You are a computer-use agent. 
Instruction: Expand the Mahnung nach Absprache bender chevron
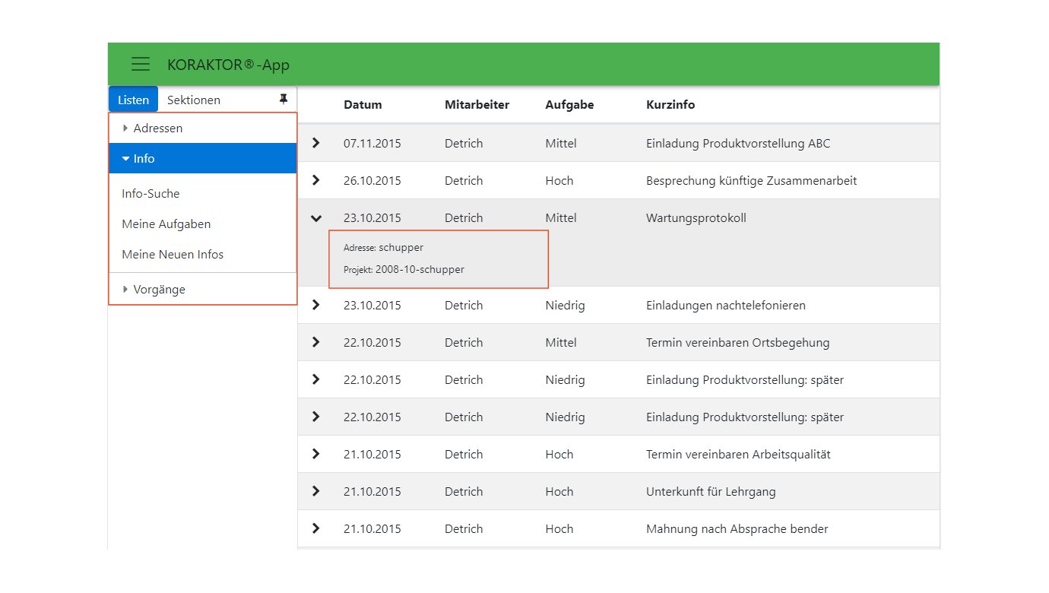pos(316,528)
